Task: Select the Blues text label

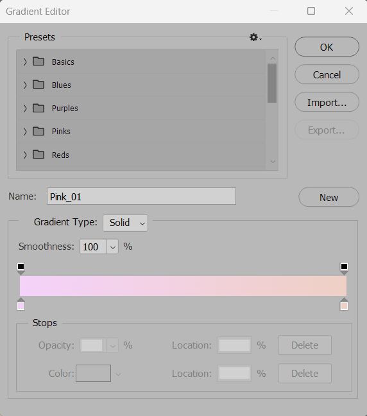Action: point(61,85)
